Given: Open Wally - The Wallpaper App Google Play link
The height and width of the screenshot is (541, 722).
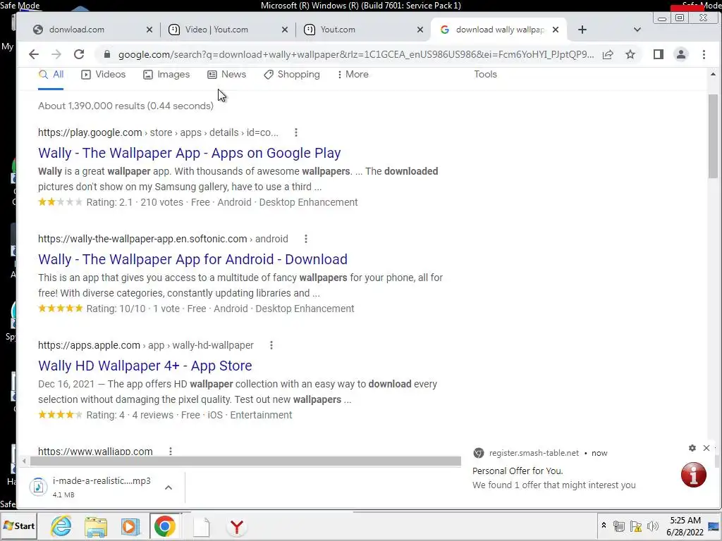Looking at the screenshot, I should [x=189, y=153].
